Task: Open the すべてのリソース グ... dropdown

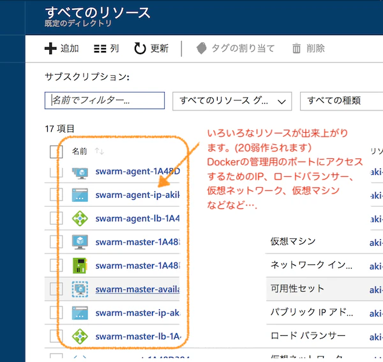Action: pyautogui.click(x=232, y=101)
